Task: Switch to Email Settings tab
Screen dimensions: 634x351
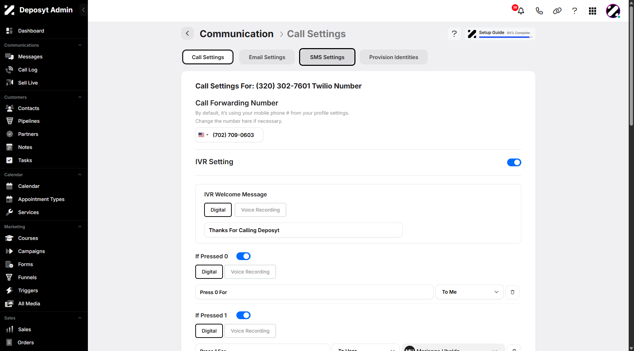Action: tap(267, 57)
